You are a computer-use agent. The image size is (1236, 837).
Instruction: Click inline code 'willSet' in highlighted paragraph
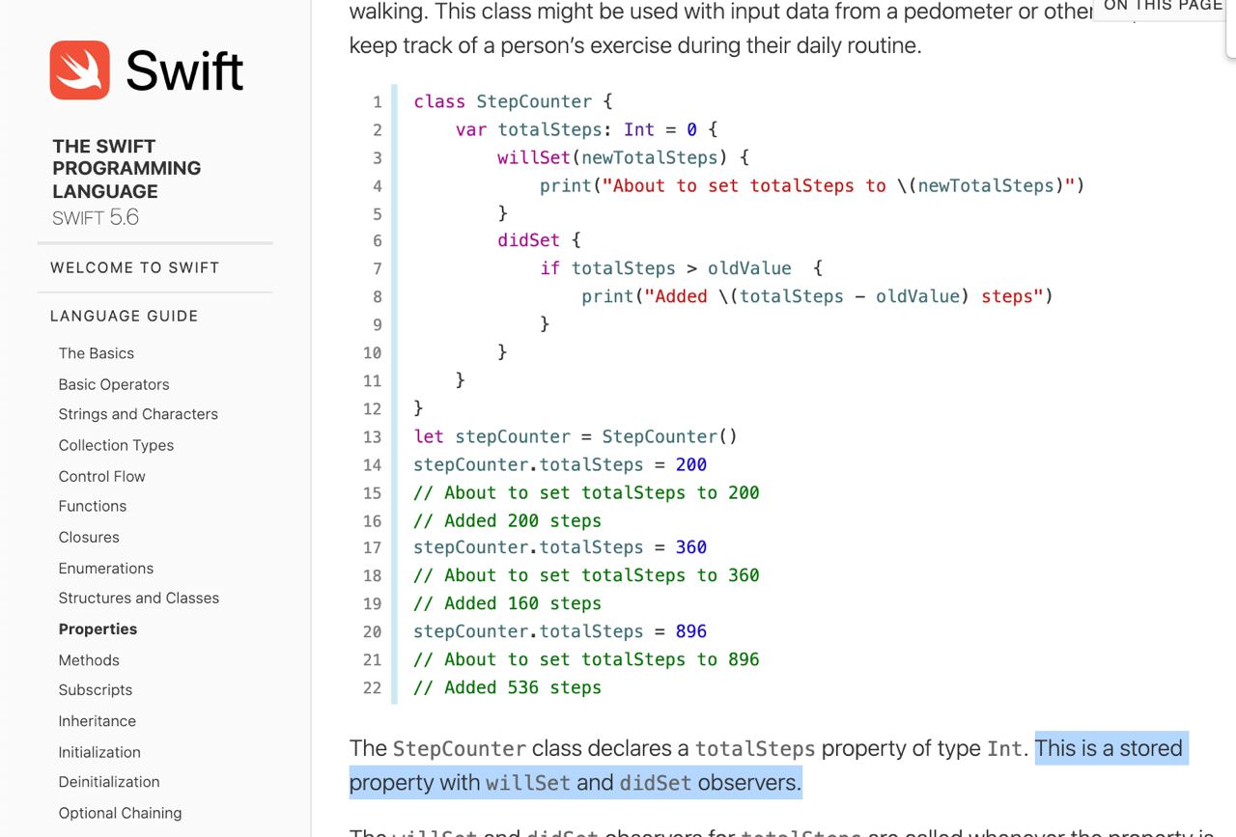(528, 782)
